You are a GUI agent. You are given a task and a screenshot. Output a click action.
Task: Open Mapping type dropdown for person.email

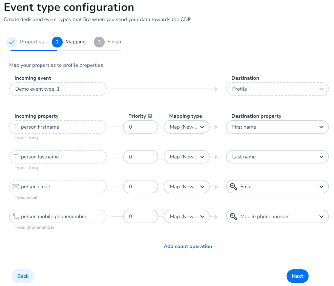click(187, 187)
